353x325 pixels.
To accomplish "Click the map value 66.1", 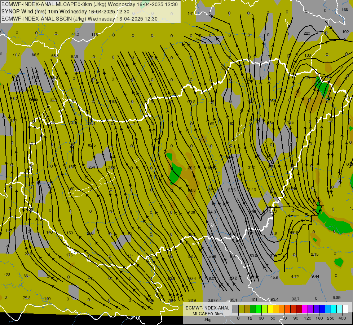I will click(x=27, y=276).
